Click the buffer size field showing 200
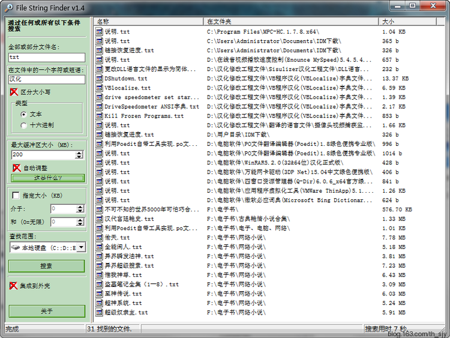The width and height of the screenshot is (450, 338). coord(43,155)
